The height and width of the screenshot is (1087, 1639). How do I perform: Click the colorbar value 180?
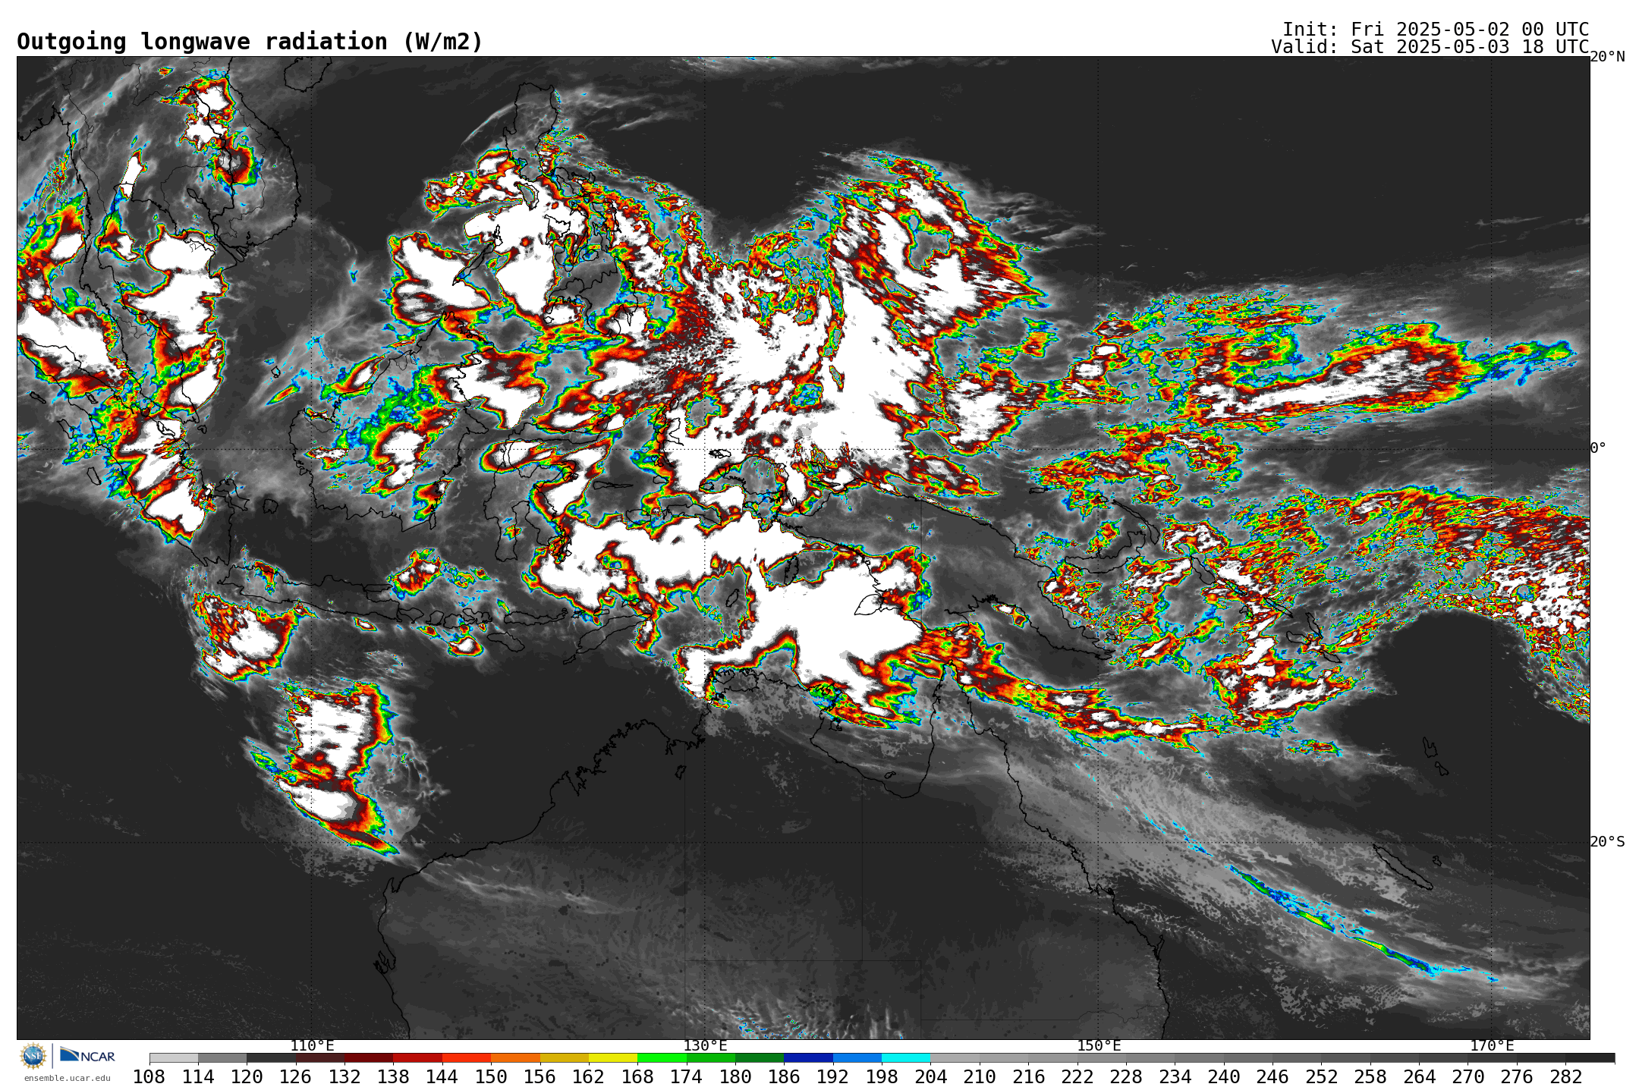coord(735,1077)
